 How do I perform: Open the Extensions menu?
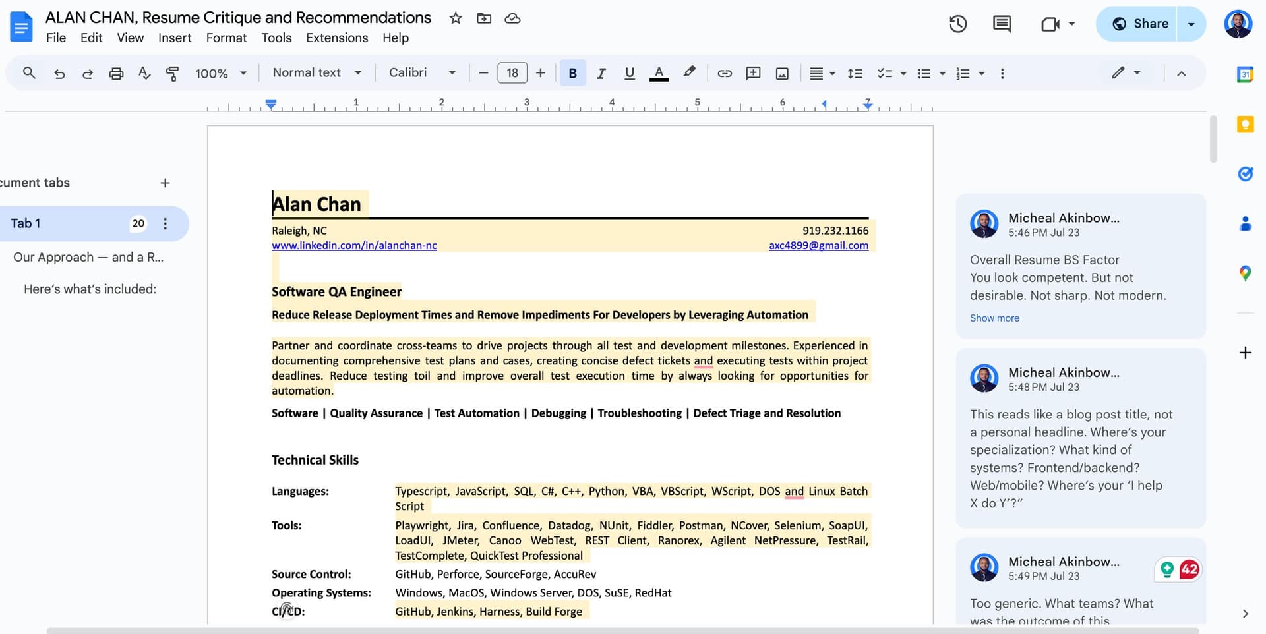[337, 38]
